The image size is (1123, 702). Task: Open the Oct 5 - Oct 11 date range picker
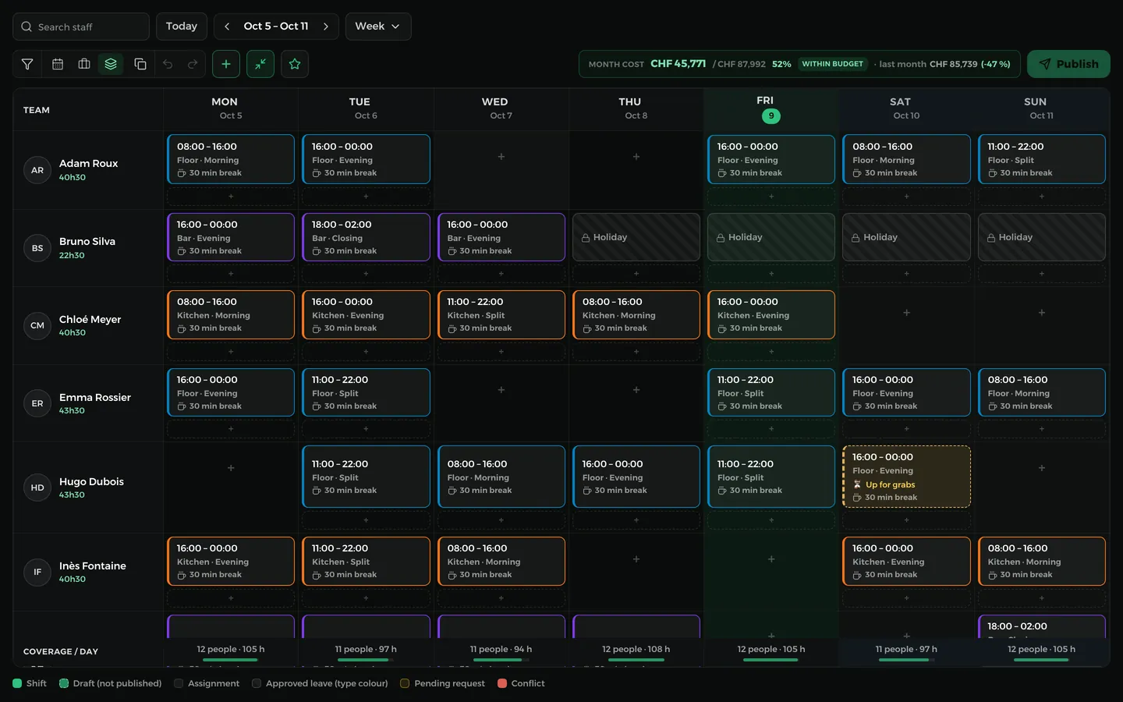click(276, 27)
